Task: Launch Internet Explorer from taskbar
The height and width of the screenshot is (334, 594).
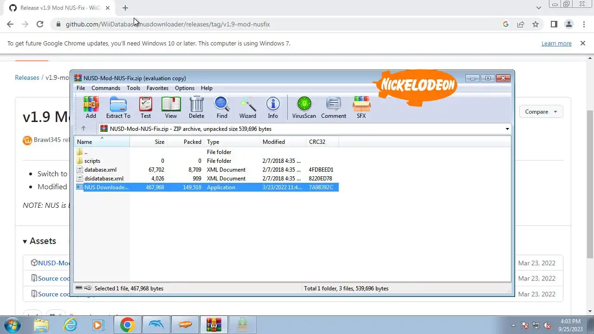Action: pyautogui.click(x=70, y=325)
